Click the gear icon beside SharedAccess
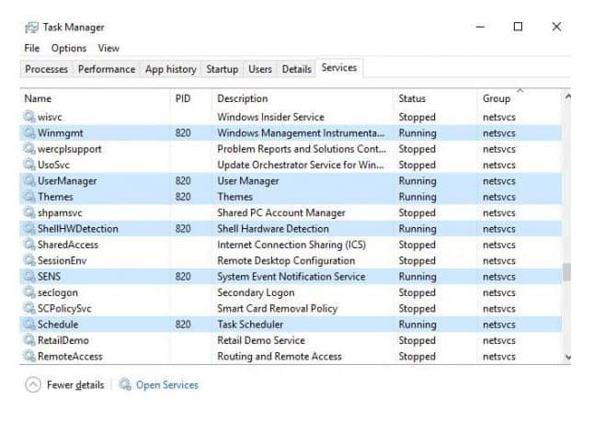616x422 pixels. pos(29,245)
